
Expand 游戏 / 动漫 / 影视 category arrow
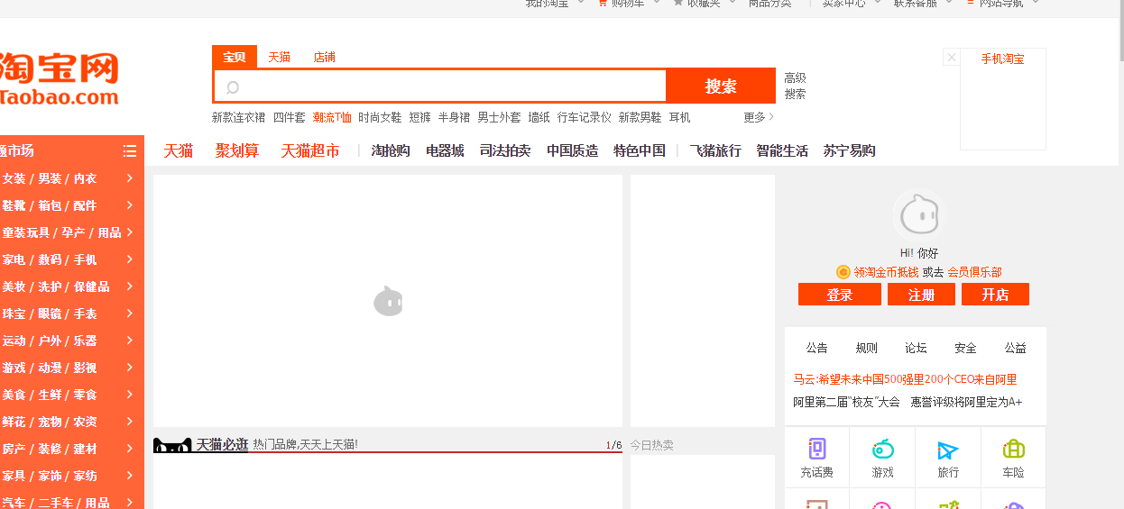130,368
